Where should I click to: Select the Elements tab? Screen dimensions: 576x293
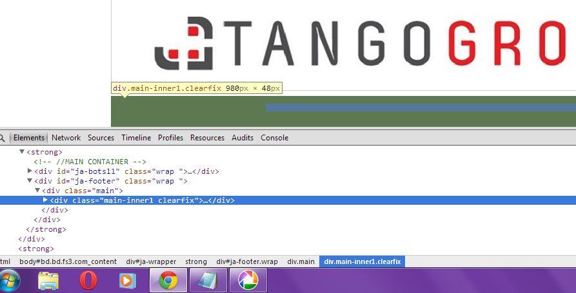[x=28, y=138]
